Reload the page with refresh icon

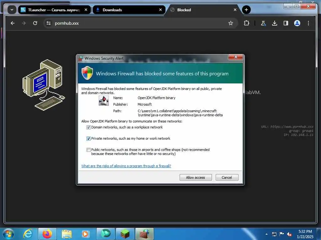35,23
